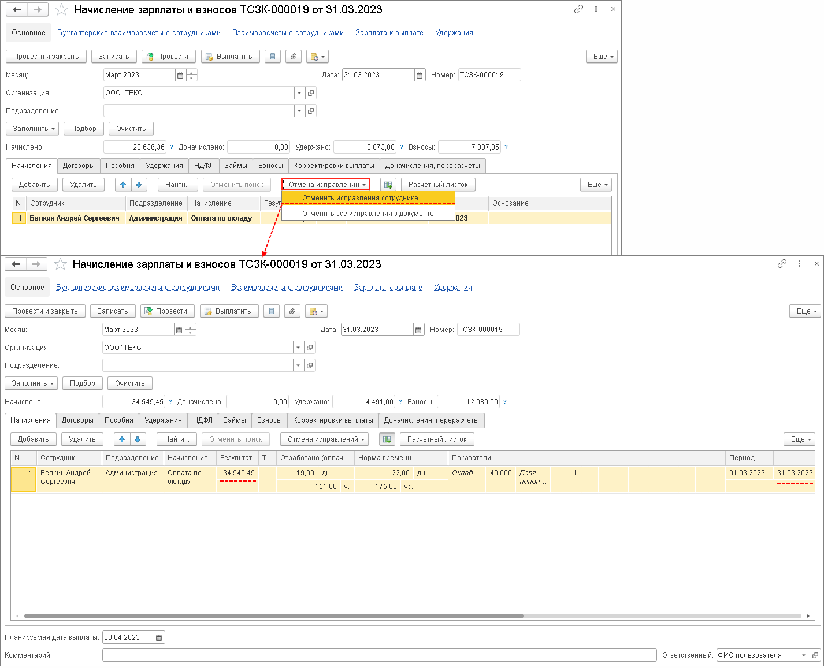Open the three-dot menu in the upper window

tap(596, 9)
